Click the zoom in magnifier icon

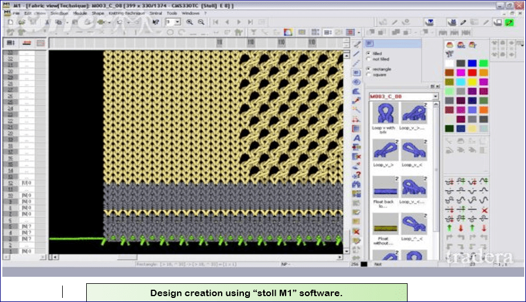(x=189, y=22)
